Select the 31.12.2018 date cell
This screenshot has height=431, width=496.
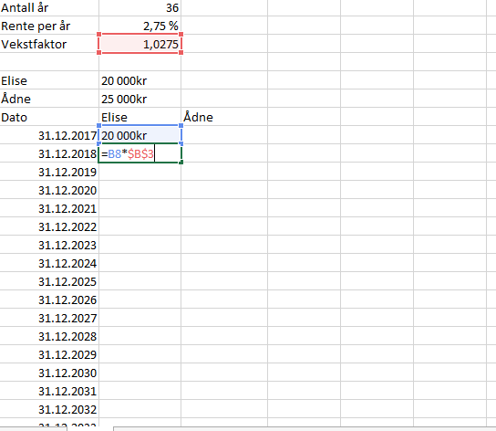click(x=49, y=153)
